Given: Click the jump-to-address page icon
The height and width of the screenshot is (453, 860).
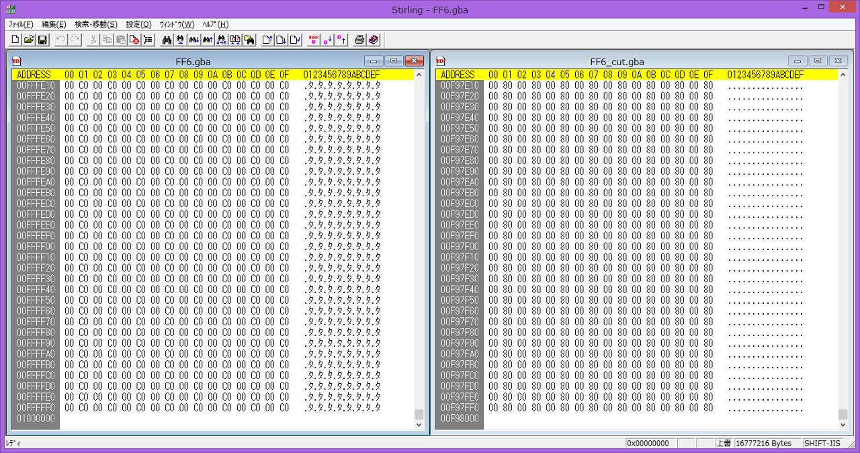Looking at the screenshot, I should [x=295, y=40].
